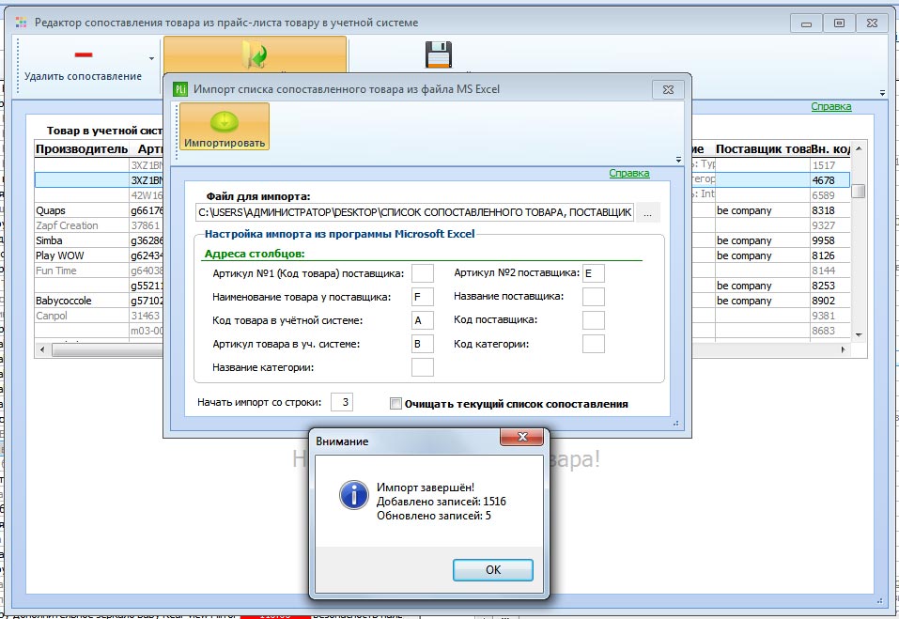
Task: Click the Код товара в учётной системе field
Action: (x=423, y=320)
